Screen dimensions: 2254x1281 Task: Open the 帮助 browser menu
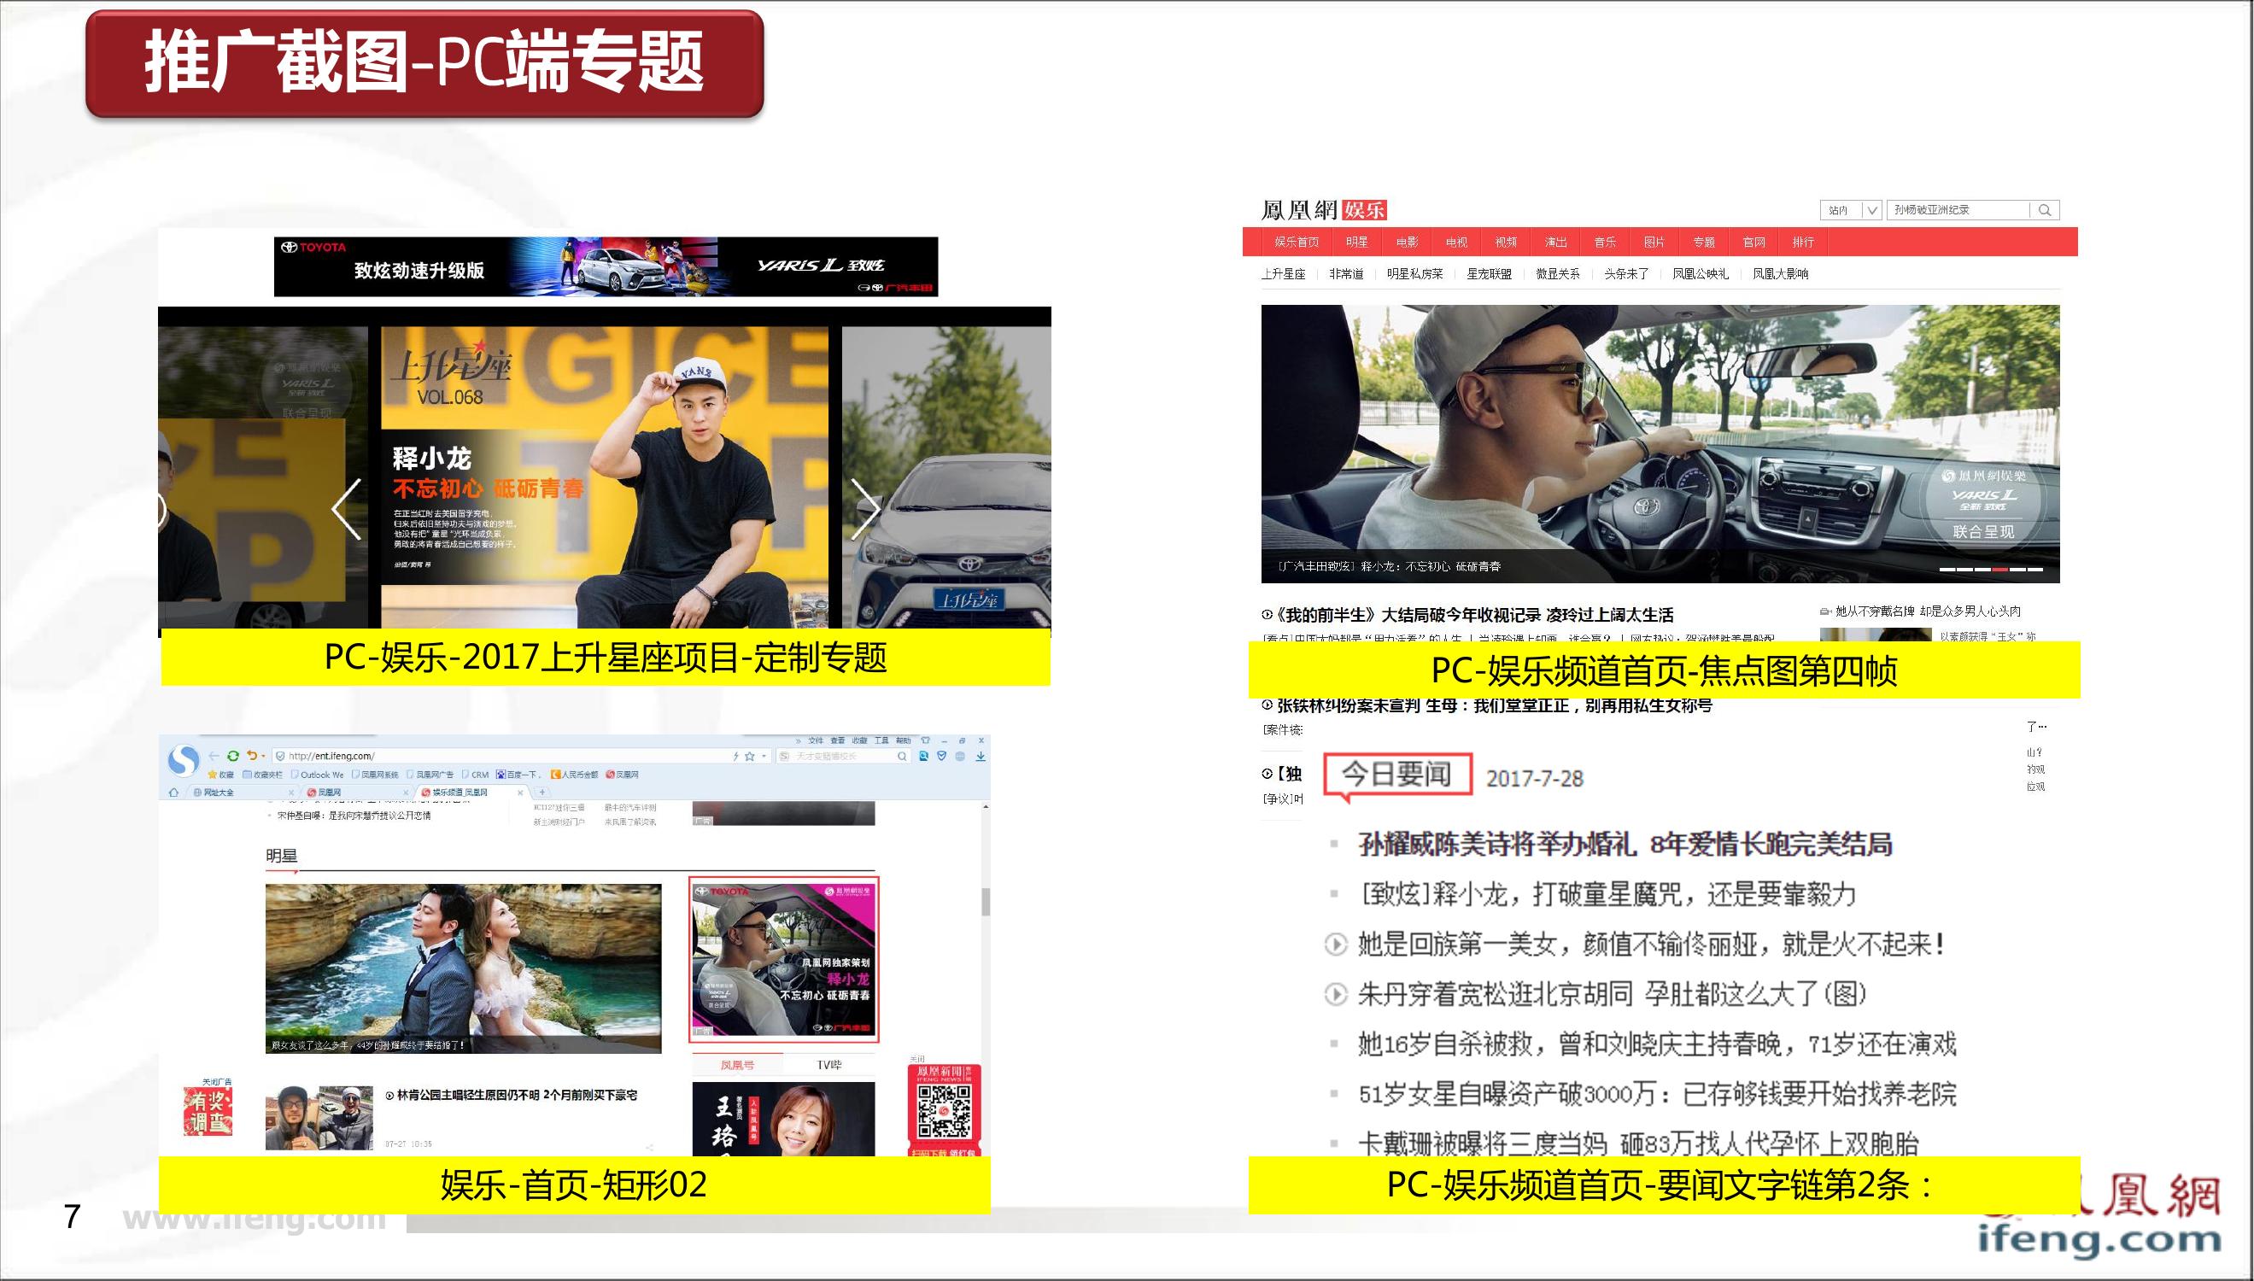[x=904, y=740]
